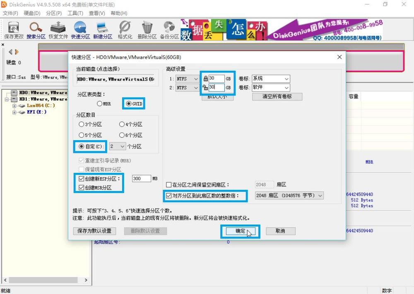
Task: Select the custom 自定(C) partition count option
Action: point(91,146)
